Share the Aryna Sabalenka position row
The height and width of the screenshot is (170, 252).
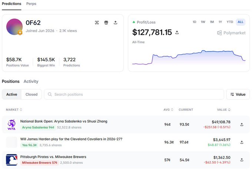[242, 124]
